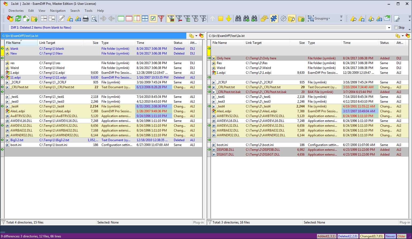Select DISPDIB.DLL row in right pane

point(310,150)
